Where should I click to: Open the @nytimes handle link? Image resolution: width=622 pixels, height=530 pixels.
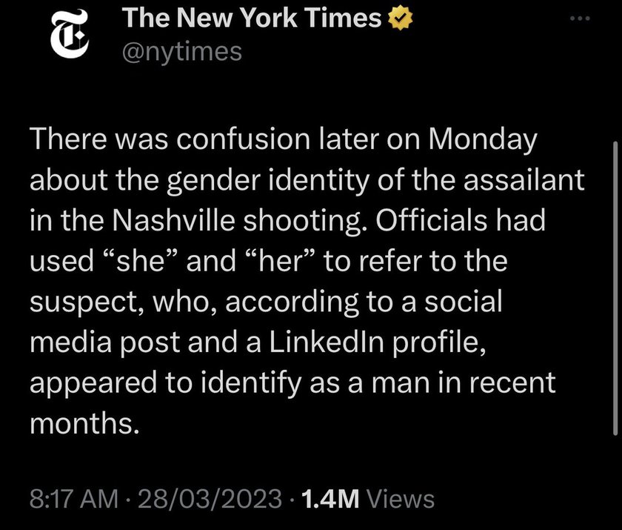pyautogui.click(x=182, y=53)
